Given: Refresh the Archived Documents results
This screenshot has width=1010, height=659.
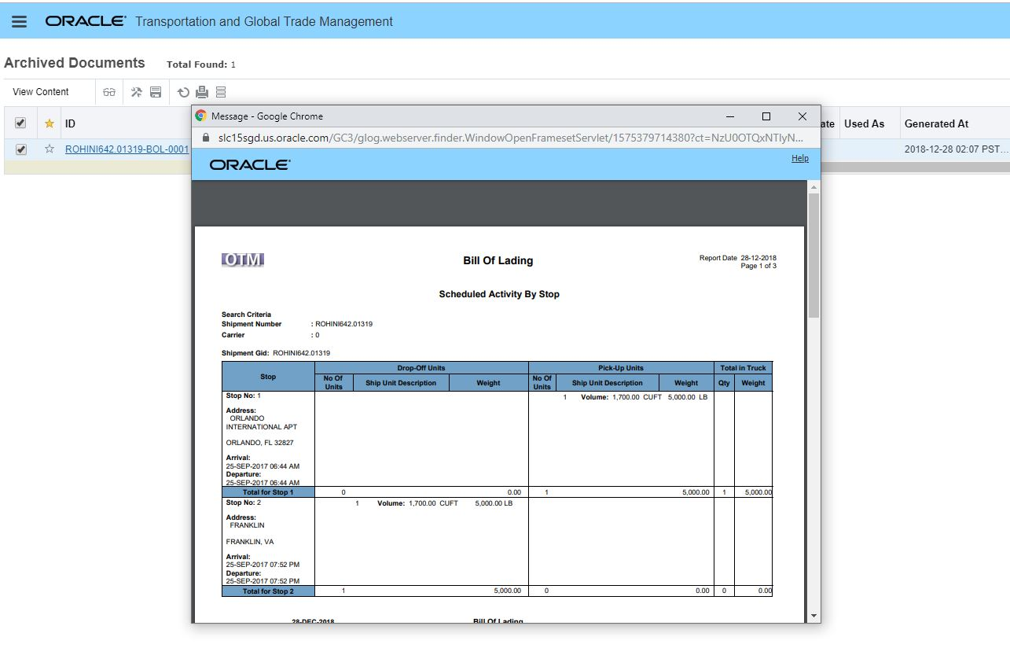Looking at the screenshot, I should pos(183,92).
